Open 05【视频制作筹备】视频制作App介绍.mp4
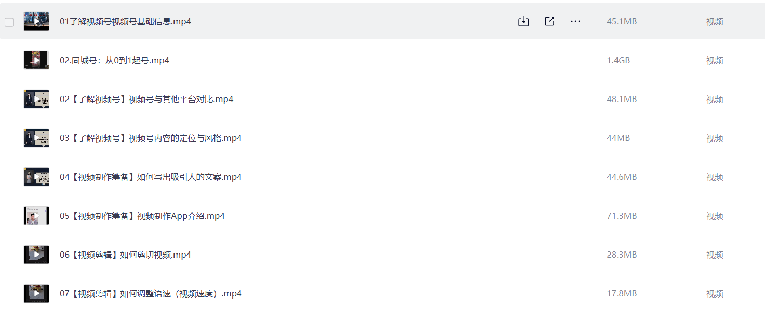765x311 pixels. [x=142, y=216]
